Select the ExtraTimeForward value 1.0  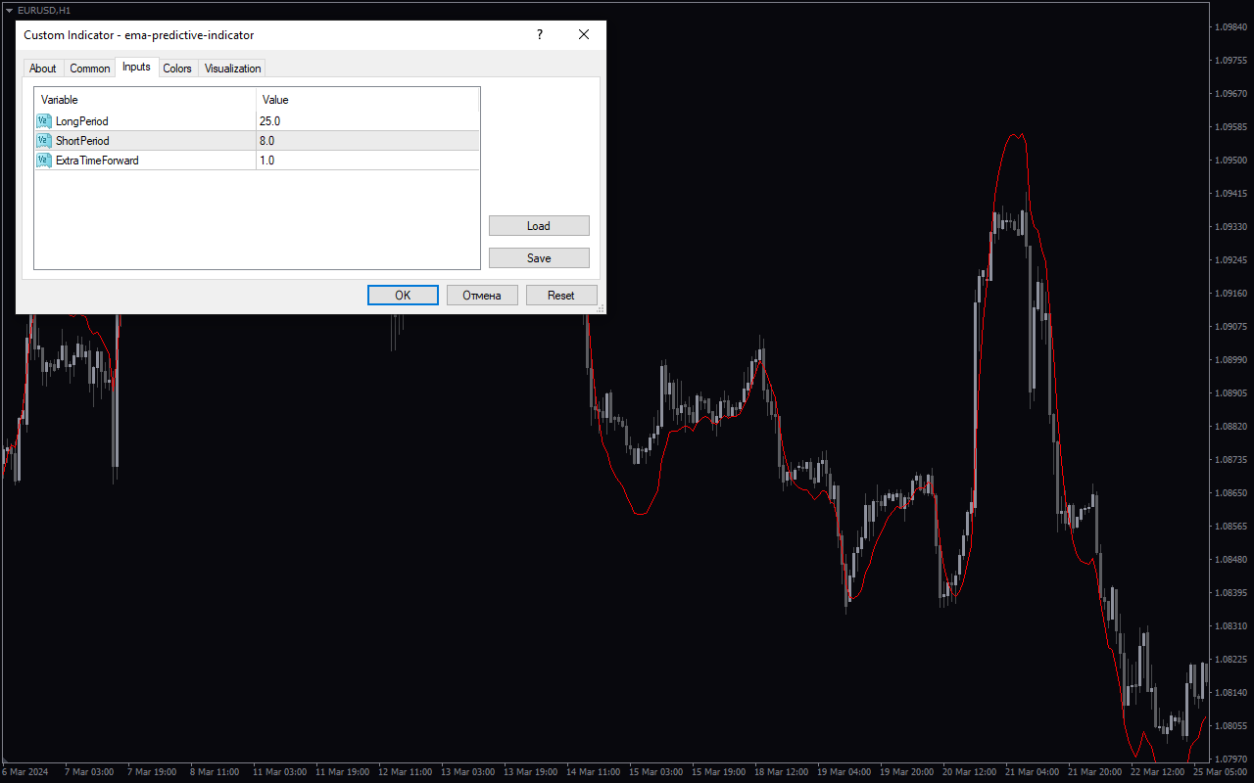tap(367, 161)
